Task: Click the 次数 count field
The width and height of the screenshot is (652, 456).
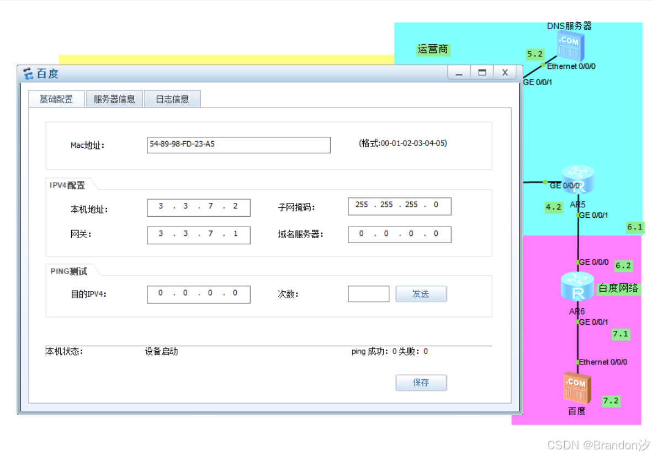Action: tap(368, 294)
